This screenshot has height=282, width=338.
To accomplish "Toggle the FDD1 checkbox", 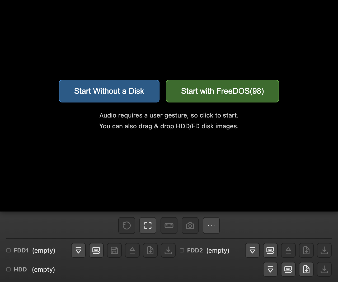I will (8, 250).
